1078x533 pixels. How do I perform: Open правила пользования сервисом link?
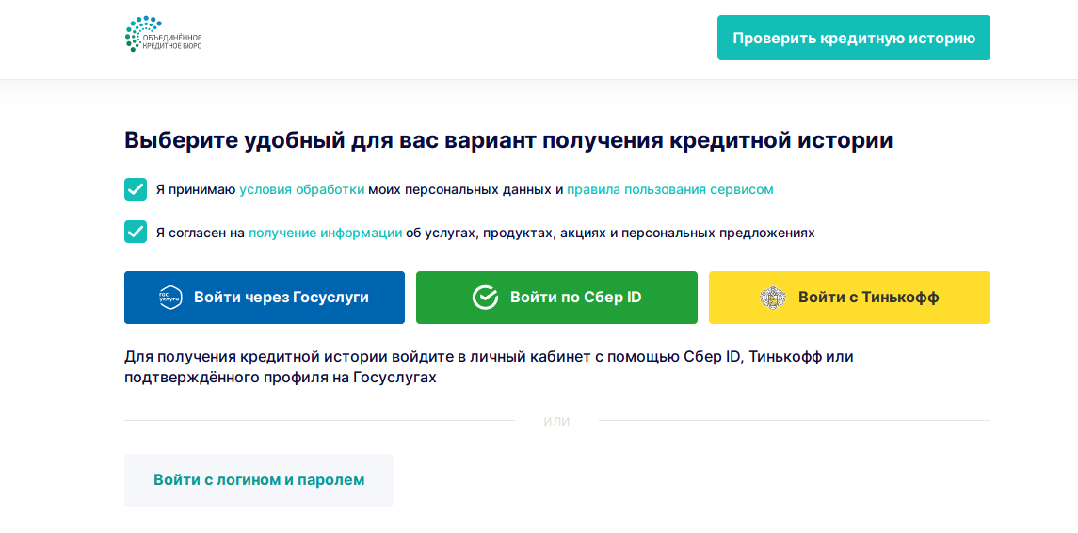(x=670, y=190)
